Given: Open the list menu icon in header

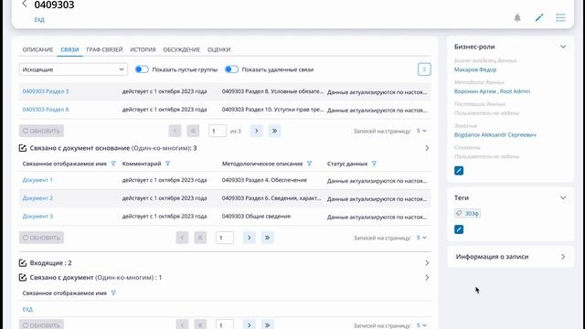Looking at the screenshot, I should pos(560,17).
